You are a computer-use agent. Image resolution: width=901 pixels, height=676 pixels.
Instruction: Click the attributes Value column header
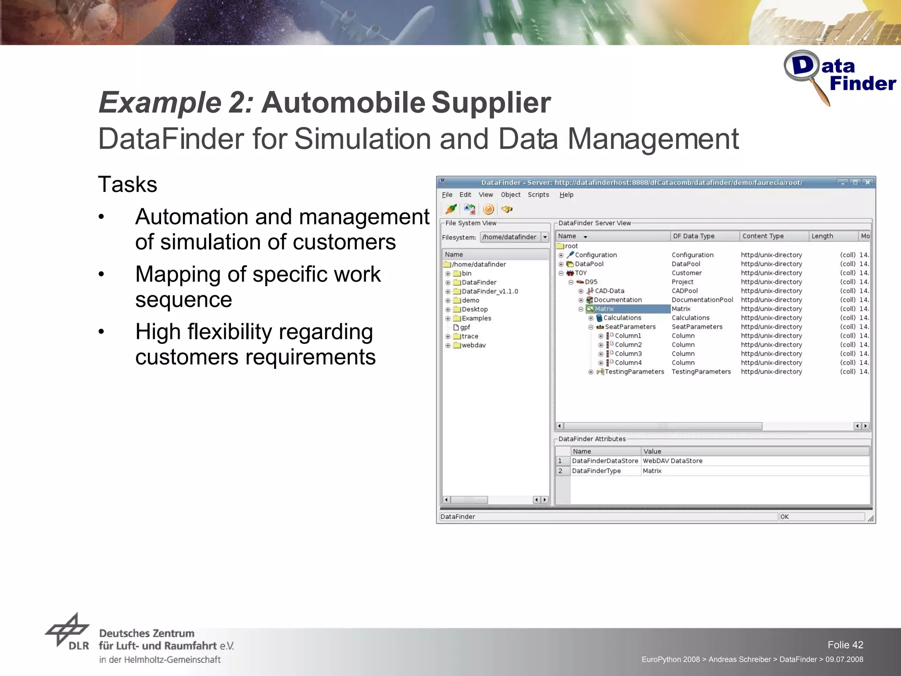pyautogui.click(x=755, y=451)
